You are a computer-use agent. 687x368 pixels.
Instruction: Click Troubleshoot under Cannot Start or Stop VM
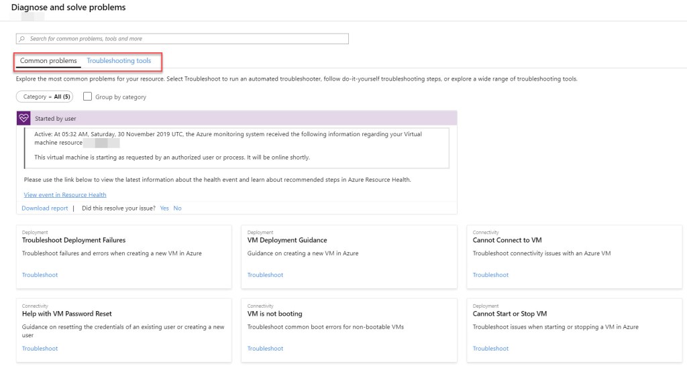[490, 349]
